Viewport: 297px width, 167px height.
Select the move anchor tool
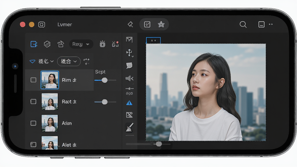tap(130, 53)
